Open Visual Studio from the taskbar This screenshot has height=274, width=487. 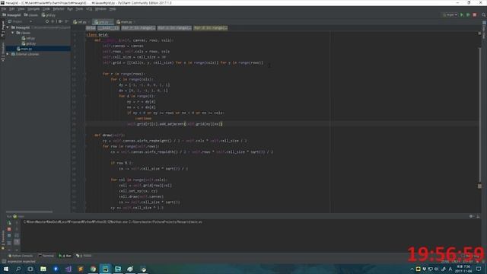coord(68,269)
